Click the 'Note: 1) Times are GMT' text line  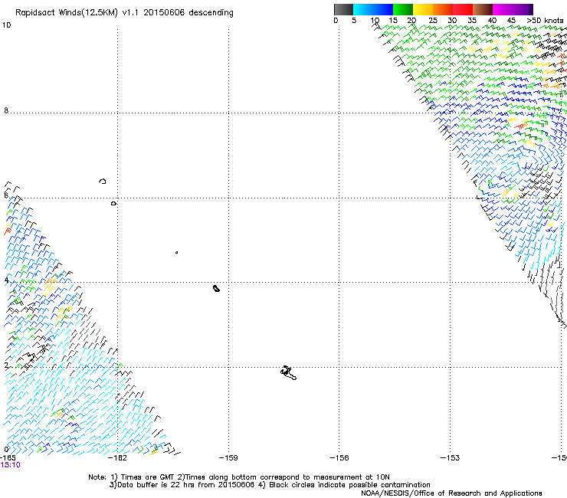click(238, 477)
